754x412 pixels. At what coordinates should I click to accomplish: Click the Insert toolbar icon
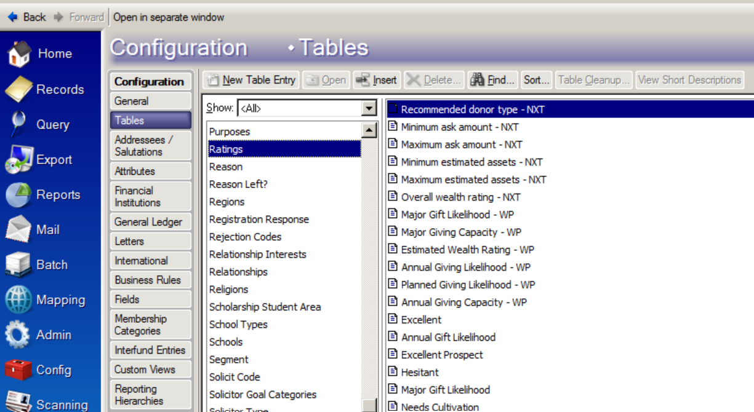point(363,80)
